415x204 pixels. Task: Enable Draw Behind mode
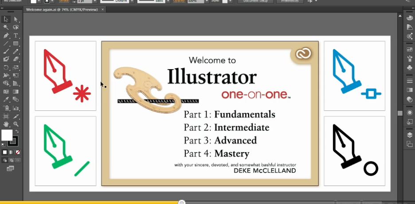(x=11, y=160)
